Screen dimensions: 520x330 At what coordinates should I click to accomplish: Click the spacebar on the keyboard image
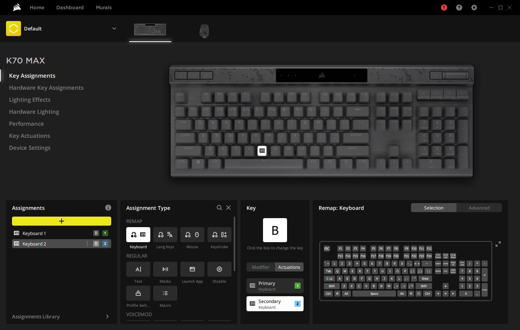pyautogui.click(x=263, y=164)
